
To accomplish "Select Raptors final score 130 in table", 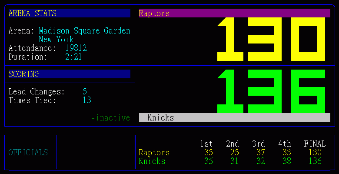I will pos(315,152).
